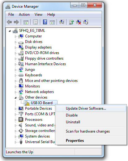128x161 pixels.
Task: Click the Disable device toolbar icon
Action: [x=86, y=22]
